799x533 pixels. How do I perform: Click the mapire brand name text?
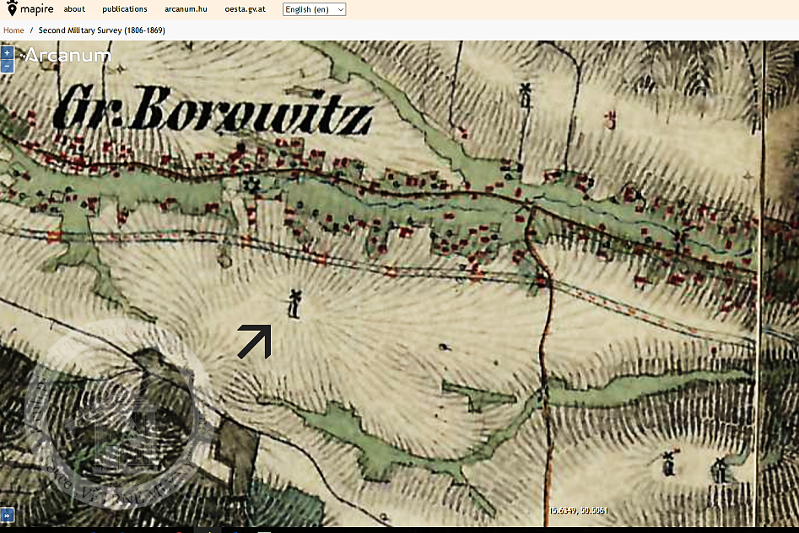click(x=37, y=9)
